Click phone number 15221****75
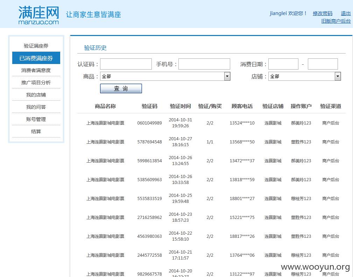The height and width of the screenshot is (277, 353). tap(242, 218)
